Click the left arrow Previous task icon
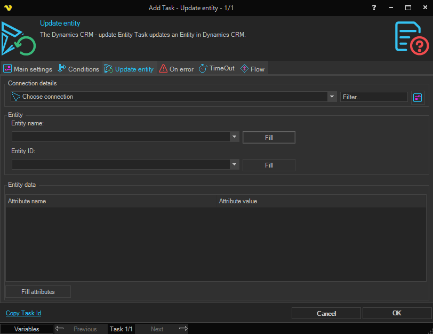433x334 pixels. [x=60, y=329]
